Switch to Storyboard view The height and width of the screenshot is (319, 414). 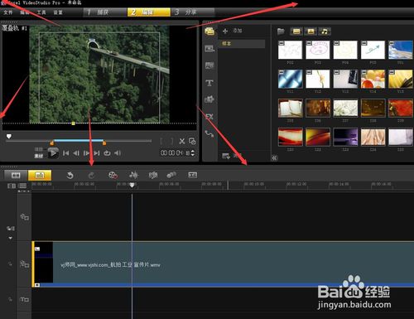16,175
